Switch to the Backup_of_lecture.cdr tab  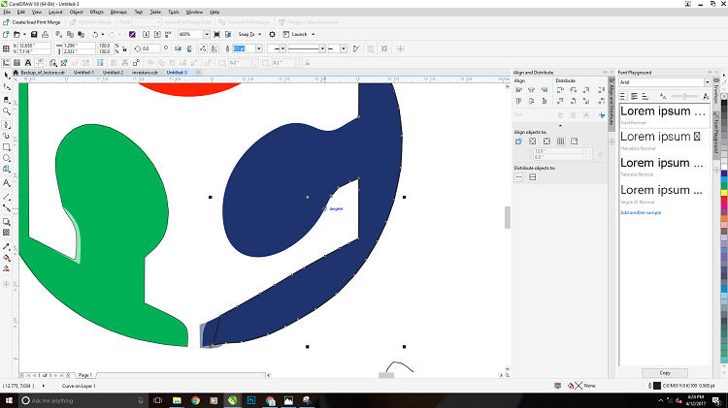coord(43,73)
